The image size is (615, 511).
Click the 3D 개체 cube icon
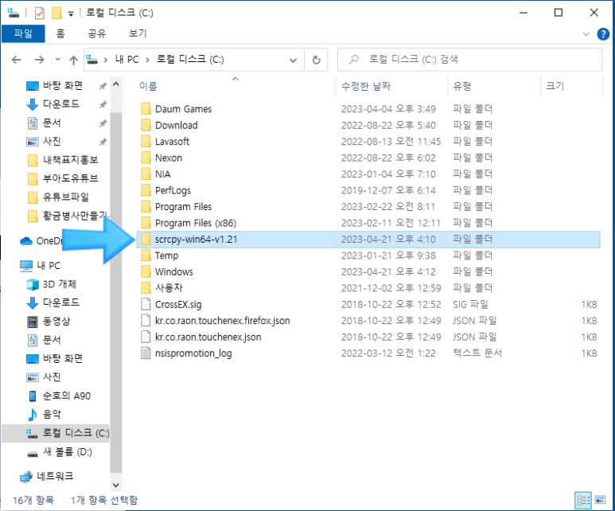pyautogui.click(x=33, y=284)
